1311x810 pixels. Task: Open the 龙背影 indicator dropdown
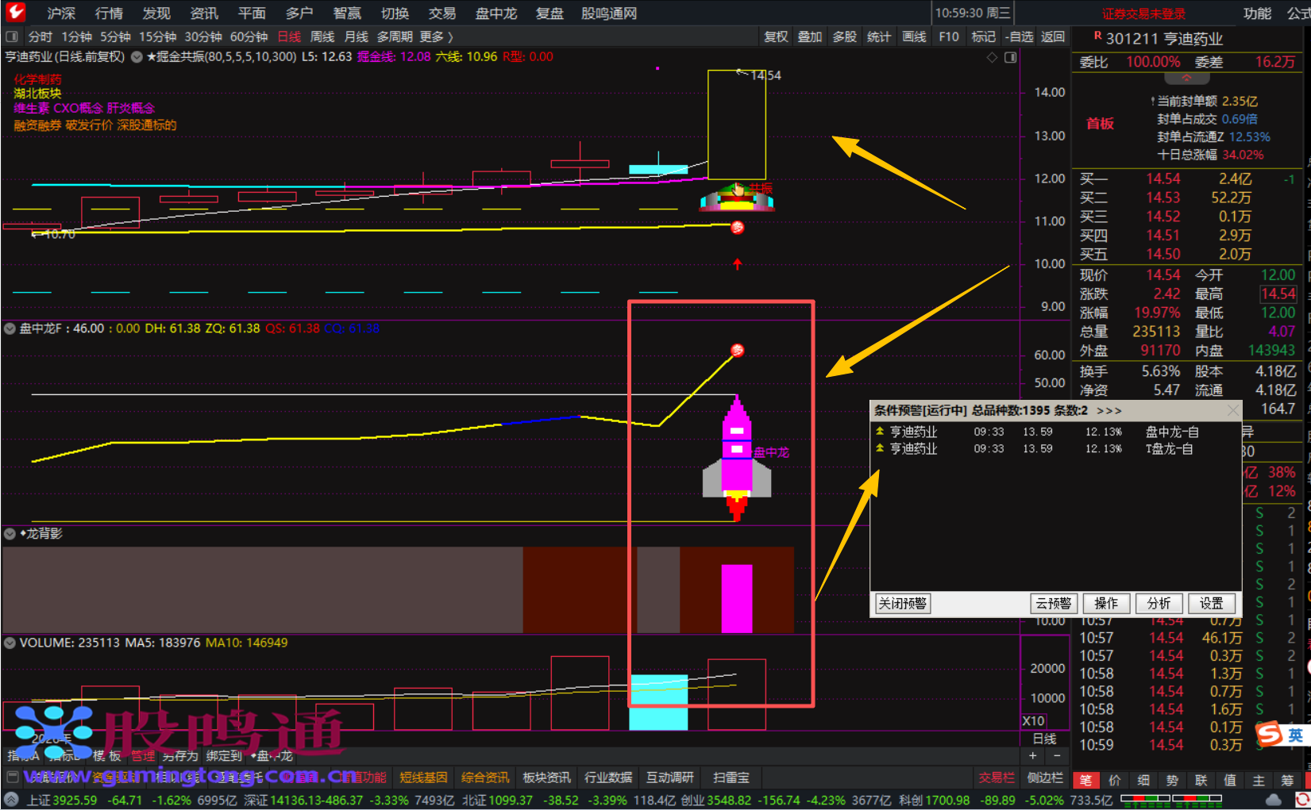pyautogui.click(x=10, y=534)
